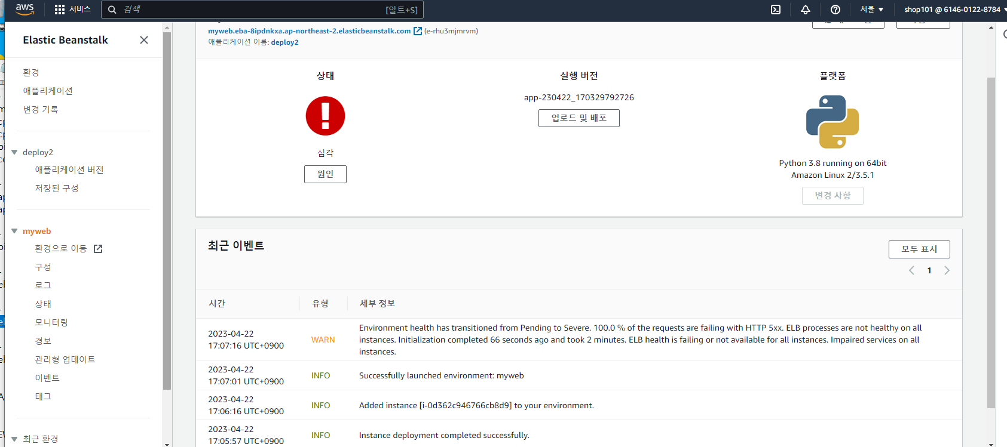Image resolution: width=1007 pixels, height=447 pixels.
Task: Collapse the deploy2 section triangle
Action: click(x=14, y=152)
